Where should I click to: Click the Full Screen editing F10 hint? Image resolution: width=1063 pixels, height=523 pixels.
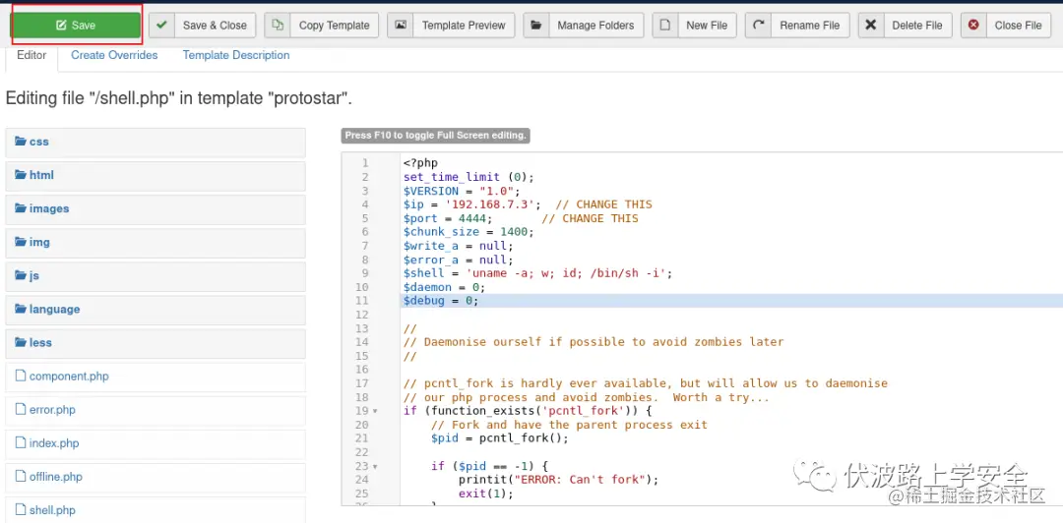(x=435, y=136)
